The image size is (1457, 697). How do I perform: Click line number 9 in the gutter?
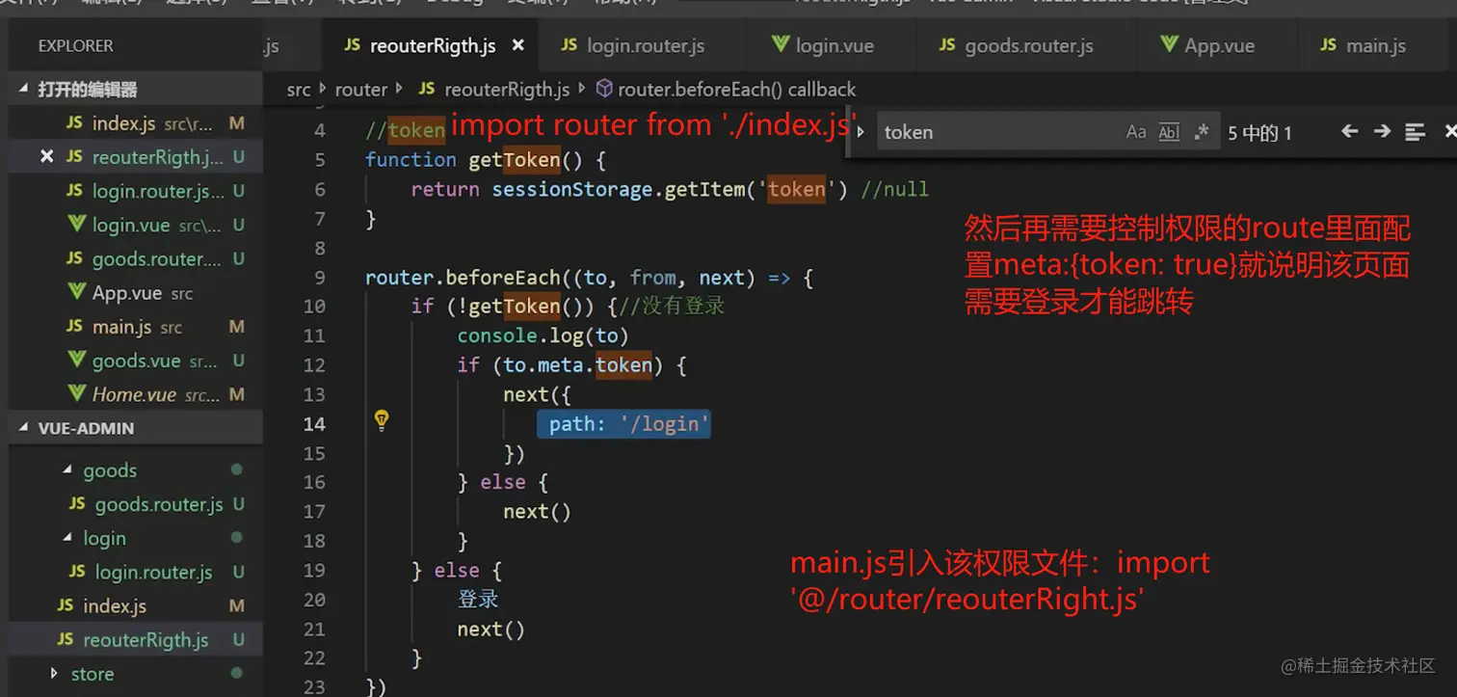tap(320, 278)
